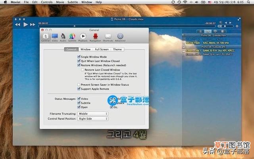Screen dimensions: 254x159
Task: Click remaining time -00:00:07 display
Action: pyautogui.click(x=210, y=23)
